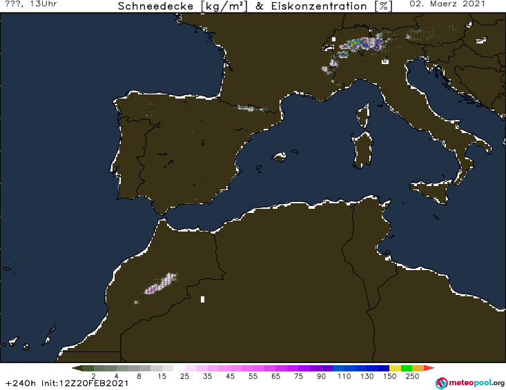
Task: Click the legend value '110'
Action: pyautogui.click(x=344, y=376)
